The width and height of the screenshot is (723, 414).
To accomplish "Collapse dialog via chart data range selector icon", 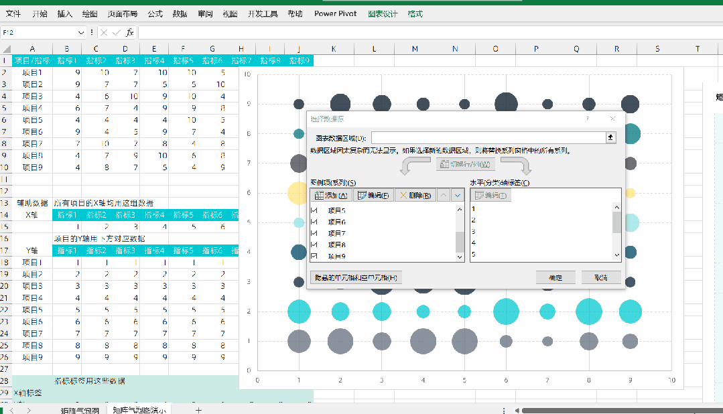I will pos(610,137).
